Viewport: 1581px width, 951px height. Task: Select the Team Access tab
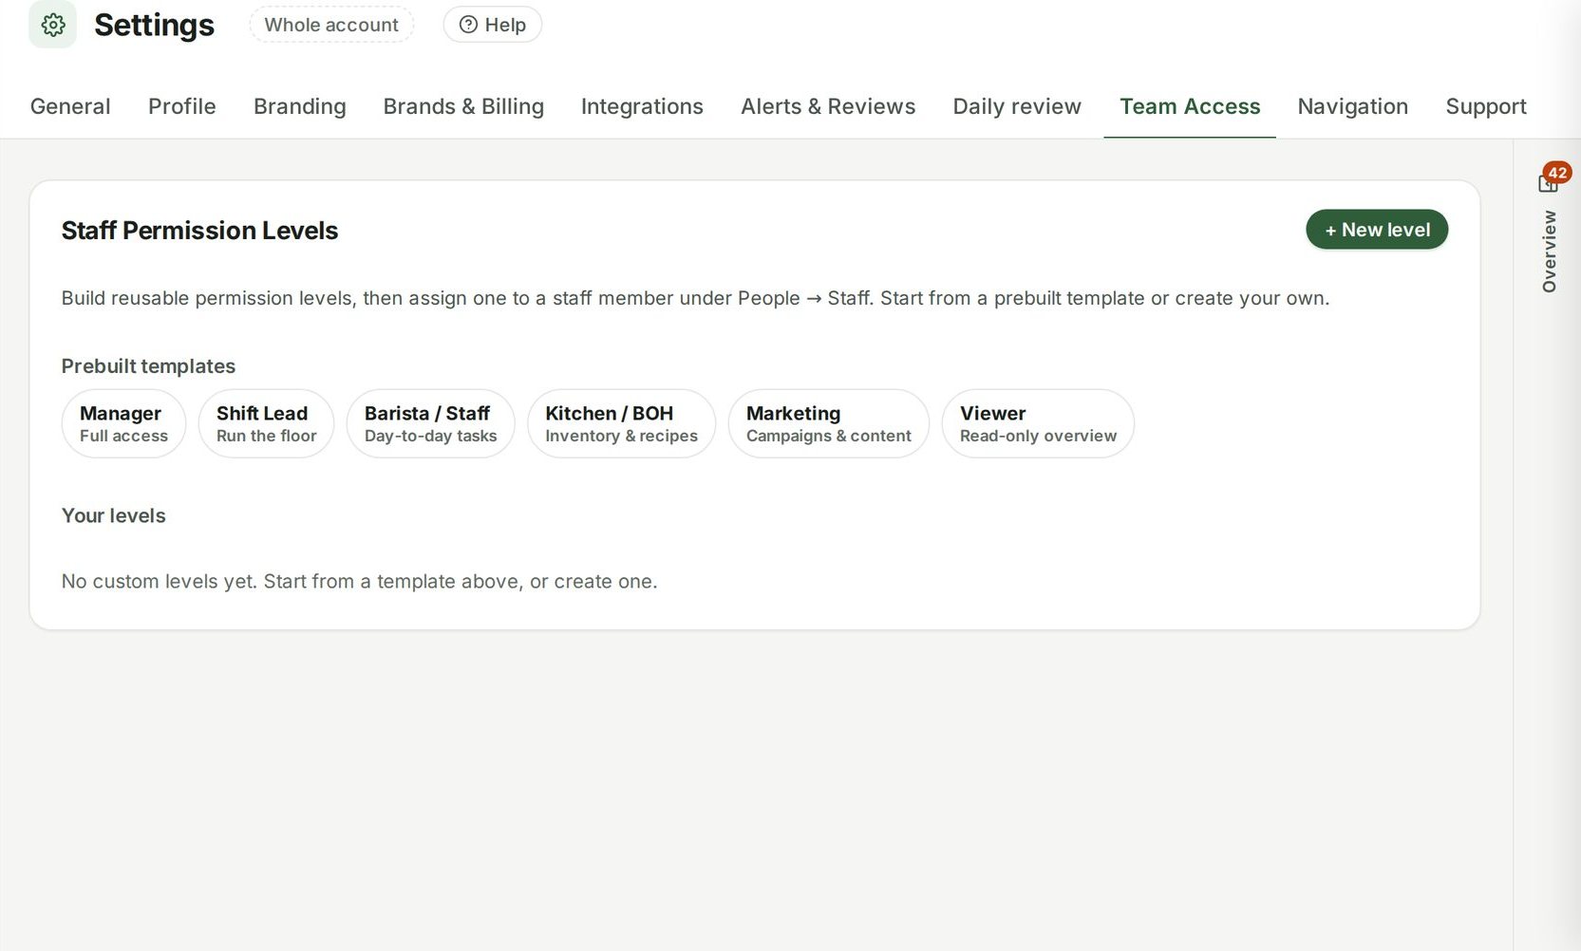(x=1190, y=106)
